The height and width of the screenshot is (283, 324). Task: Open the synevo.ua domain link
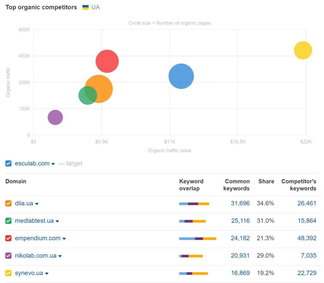point(29,273)
